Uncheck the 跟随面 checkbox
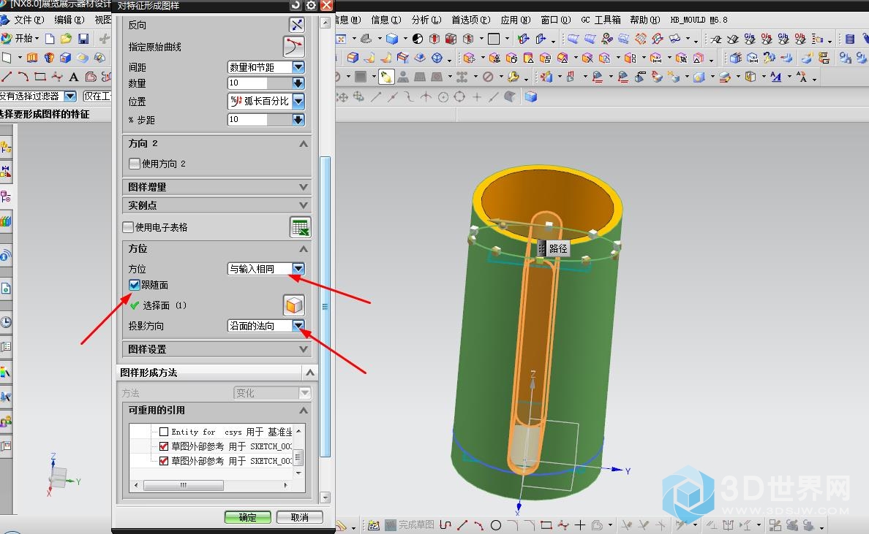Screen dimensions: 869x534 pos(134,285)
